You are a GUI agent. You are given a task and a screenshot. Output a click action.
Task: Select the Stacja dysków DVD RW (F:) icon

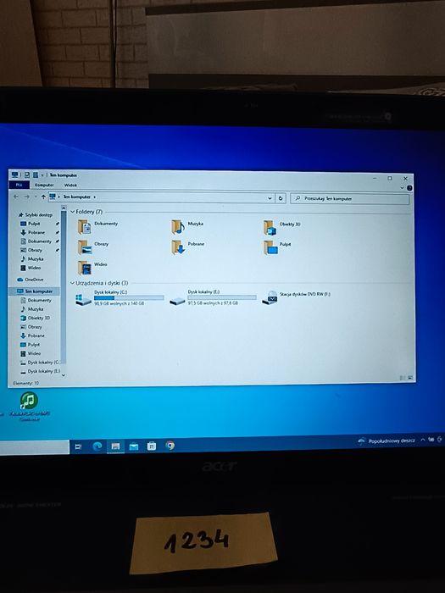point(270,297)
